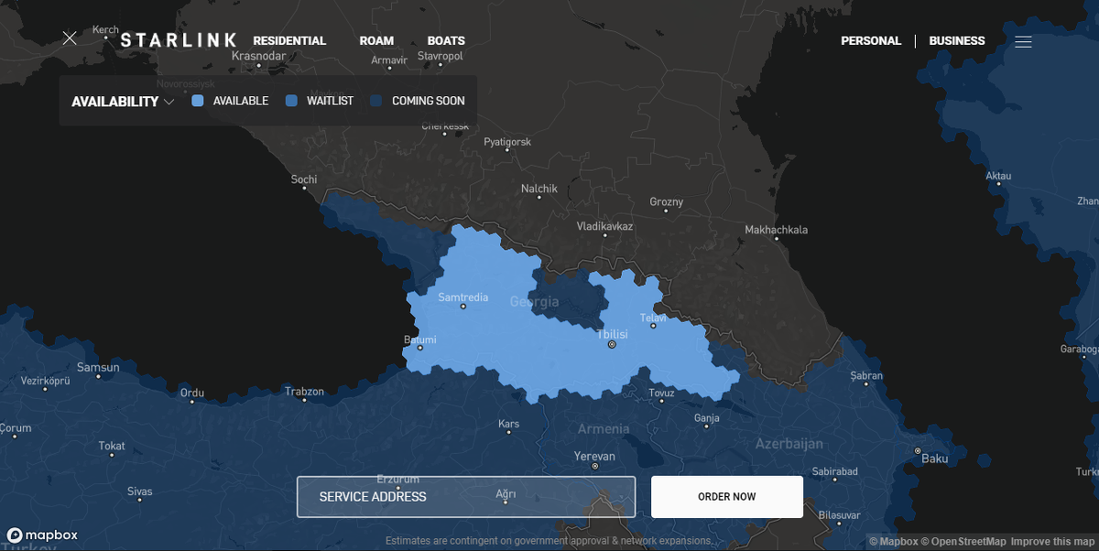Click the Samtredia city label
The height and width of the screenshot is (551, 1099).
pyautogui.click(x=463, y=297)
